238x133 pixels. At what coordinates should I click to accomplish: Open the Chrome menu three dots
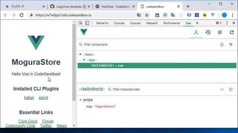point(232,15)
